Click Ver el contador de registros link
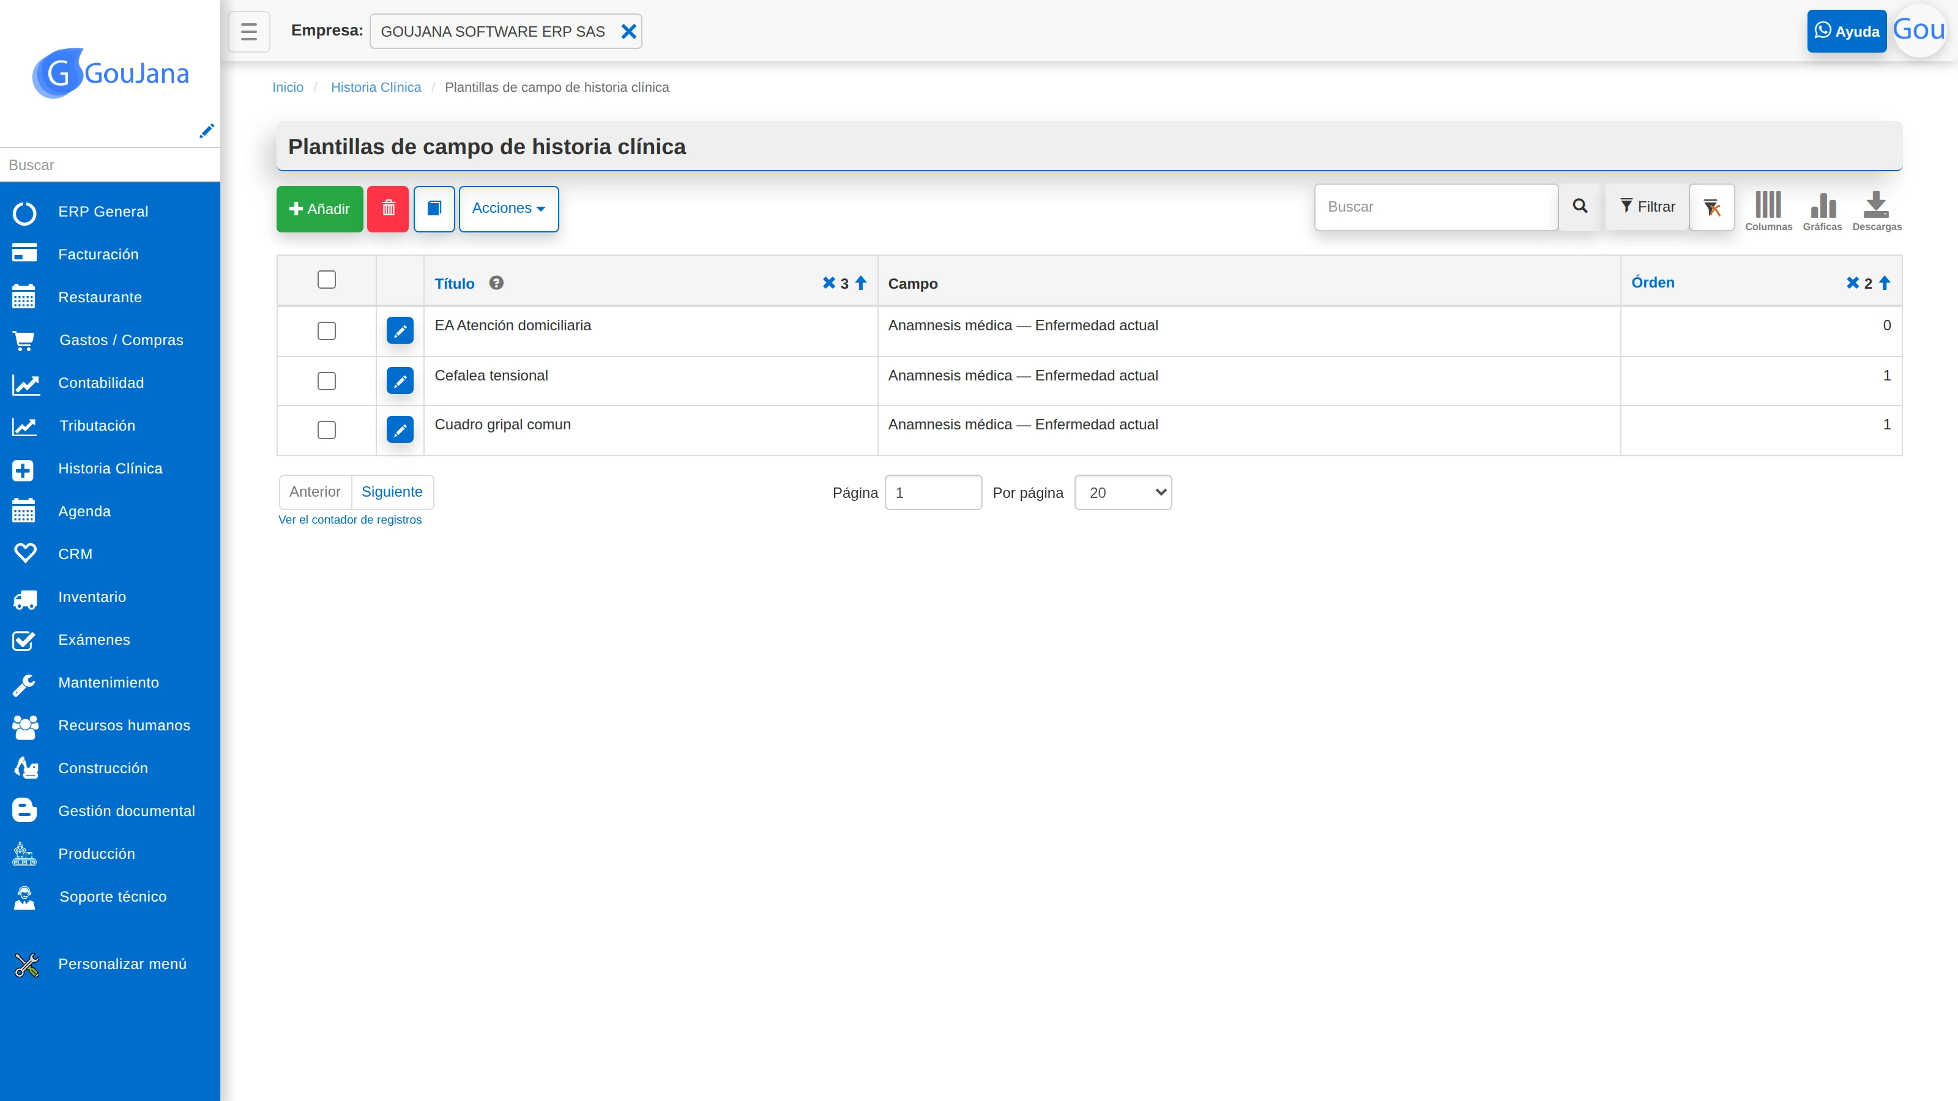Viewport: 1958px width, 1101px height. pyautogui.click(x=349, y=520)
